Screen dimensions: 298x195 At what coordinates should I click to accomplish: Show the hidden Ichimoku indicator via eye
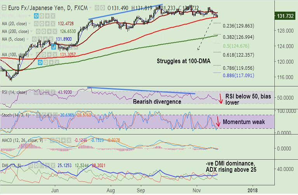tap(54, 47)
